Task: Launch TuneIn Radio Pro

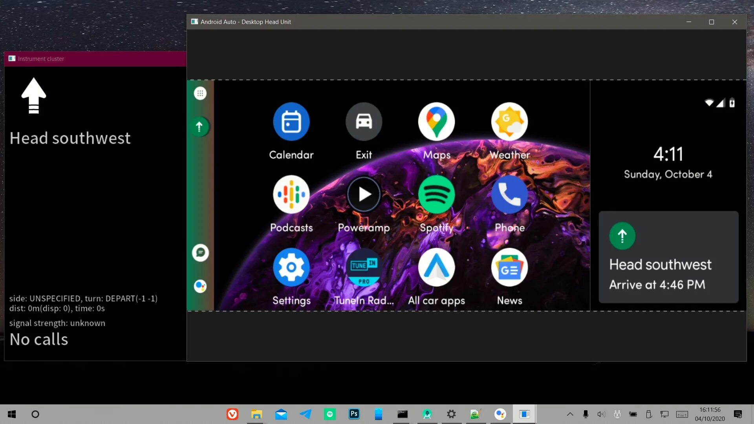Action: [x=364, y=267]
